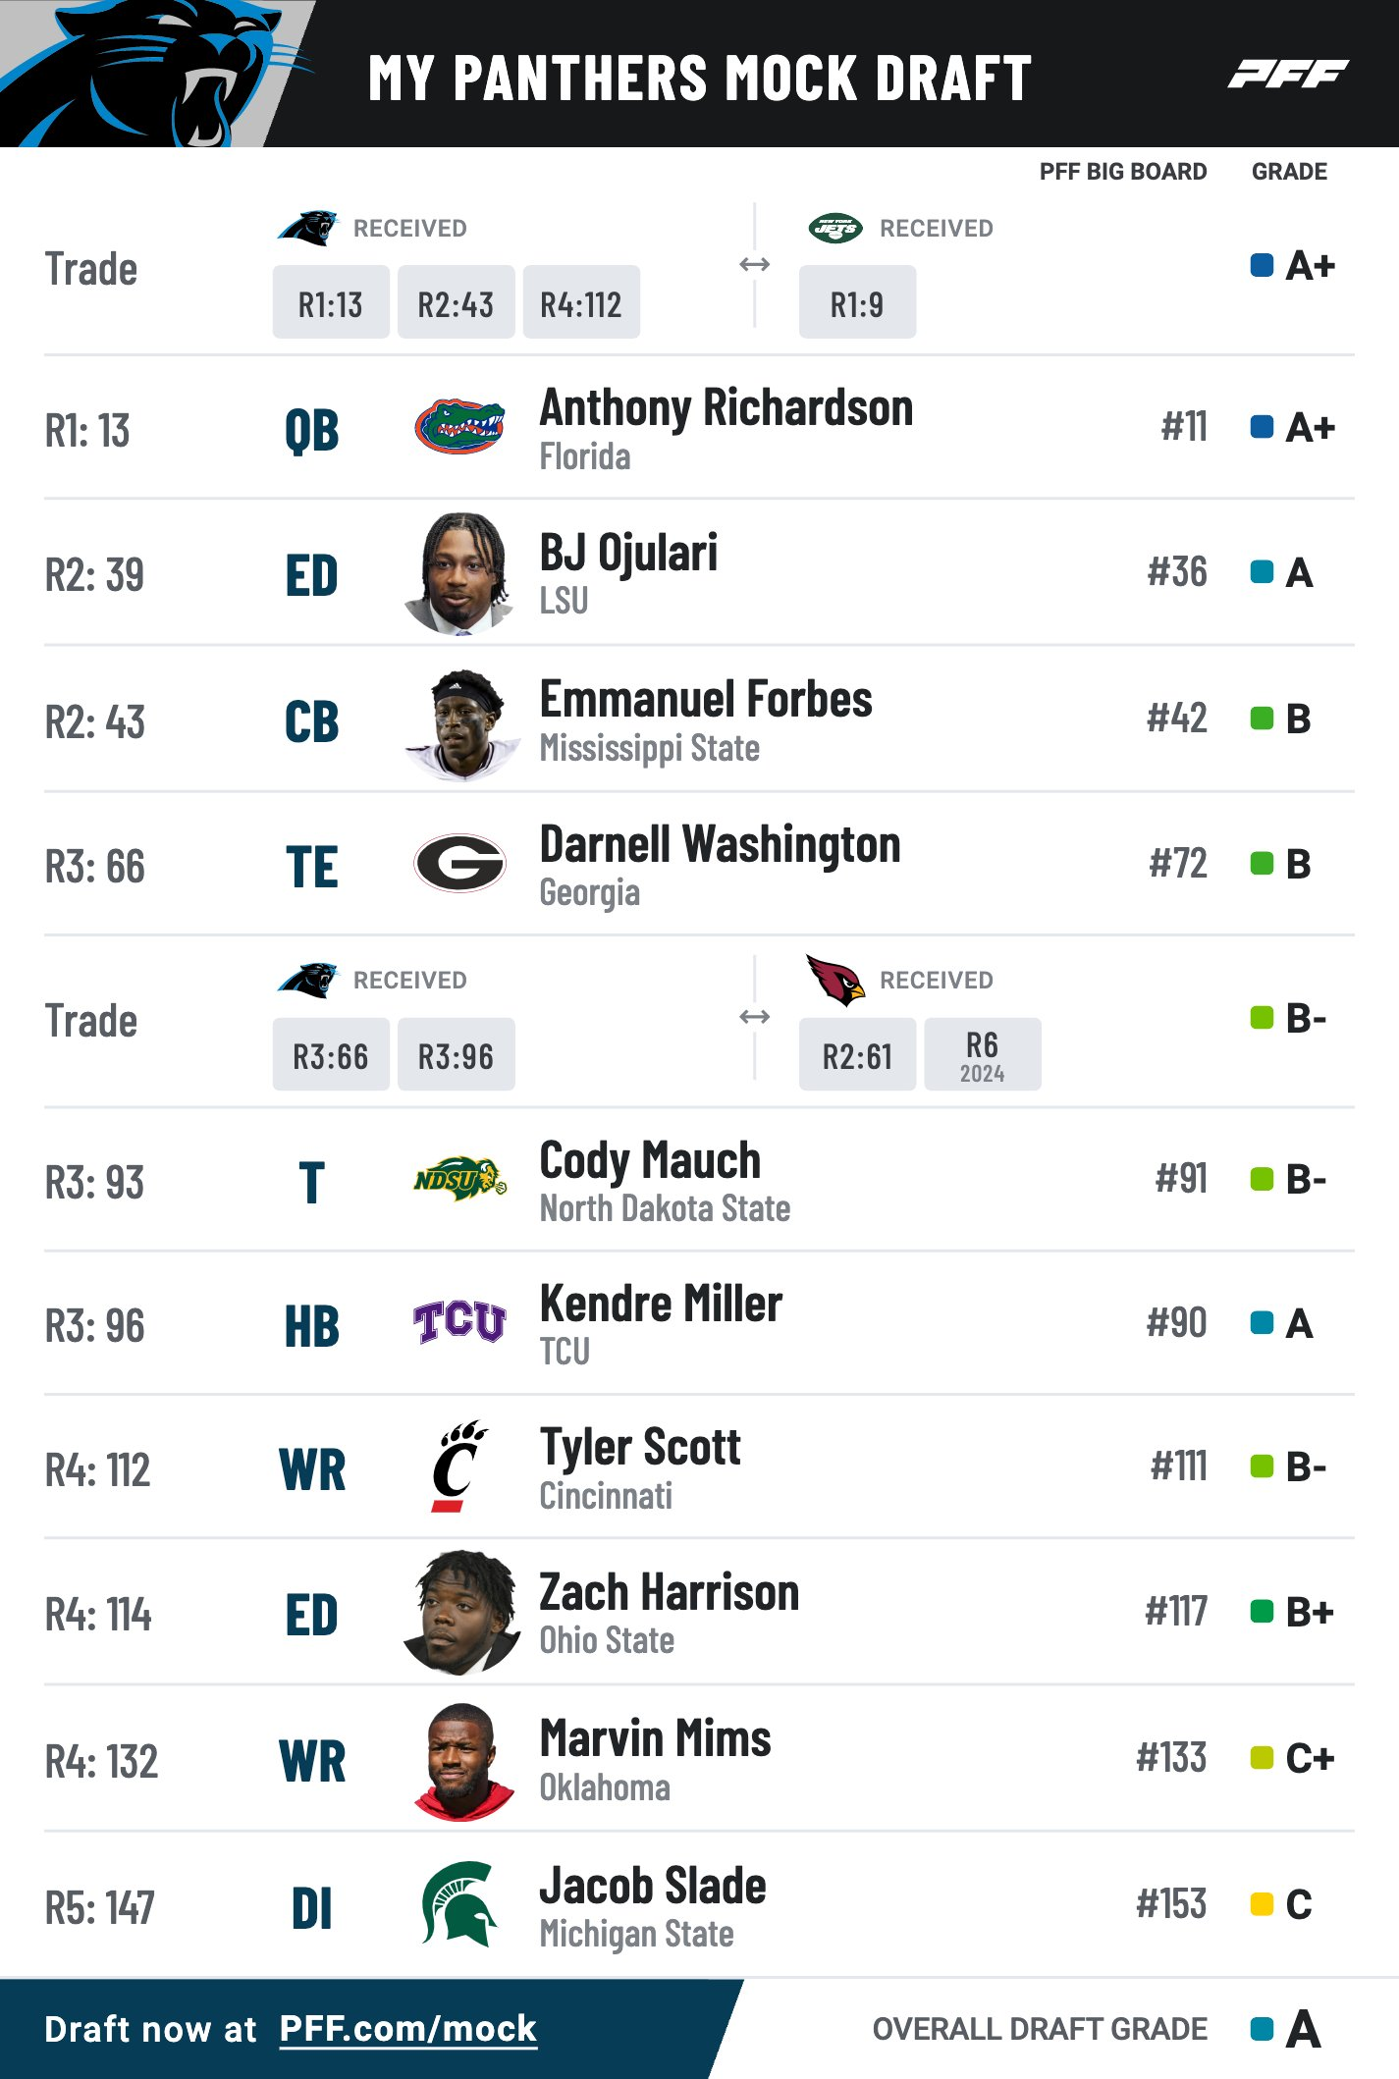Screen dimensions: 1399x2079
Task: Click the TCU logo
Action: tap(459, 1321)
